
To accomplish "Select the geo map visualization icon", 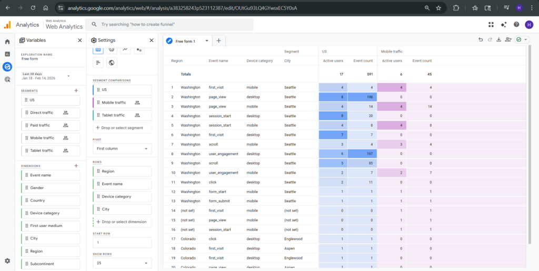I will (112, 63).
